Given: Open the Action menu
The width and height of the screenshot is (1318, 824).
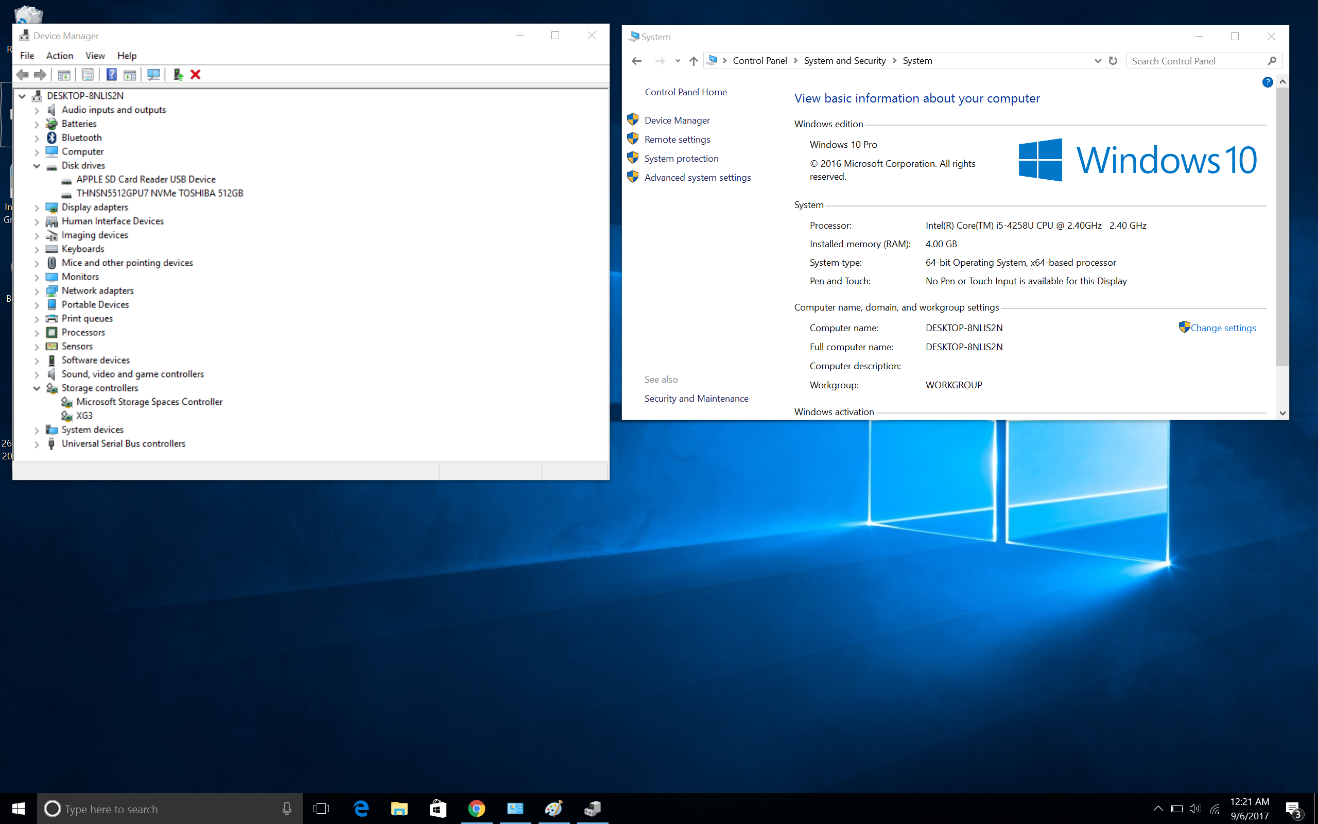Looking at the screenshot, I should click(x=59, y=56).
